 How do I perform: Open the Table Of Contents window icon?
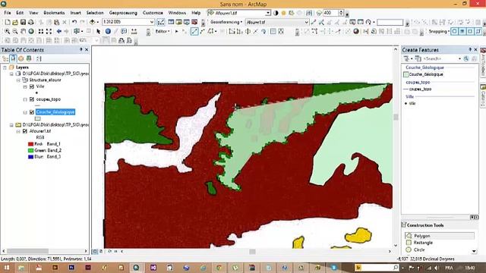(171, 22)
